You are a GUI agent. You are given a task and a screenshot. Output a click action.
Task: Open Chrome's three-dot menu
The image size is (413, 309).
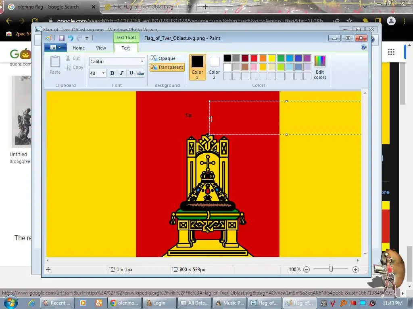pos(404,21)
